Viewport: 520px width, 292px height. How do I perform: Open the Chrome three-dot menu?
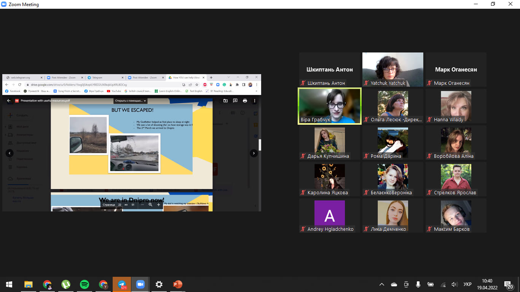coord(257,84)
